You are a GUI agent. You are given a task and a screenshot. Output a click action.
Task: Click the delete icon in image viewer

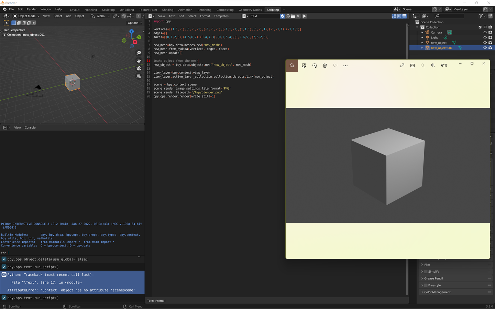coord(325,65)
